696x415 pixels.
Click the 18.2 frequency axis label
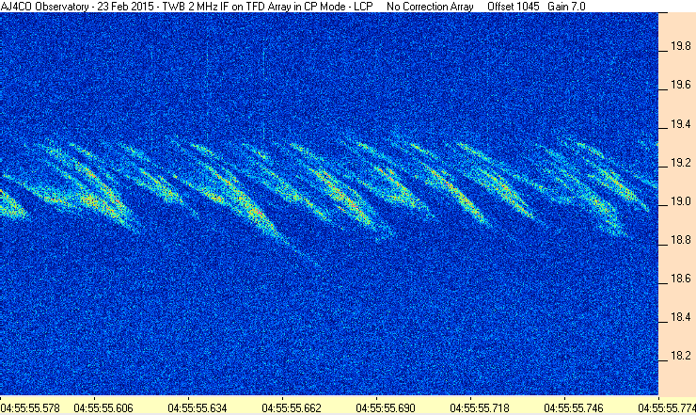pyautogui.click(x=680, y=356)
